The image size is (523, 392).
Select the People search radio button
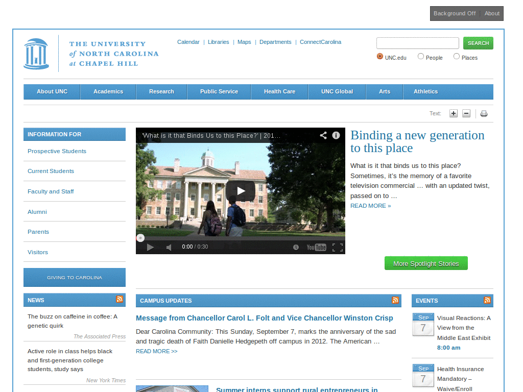pyautogui.click(x=421, y=56)
